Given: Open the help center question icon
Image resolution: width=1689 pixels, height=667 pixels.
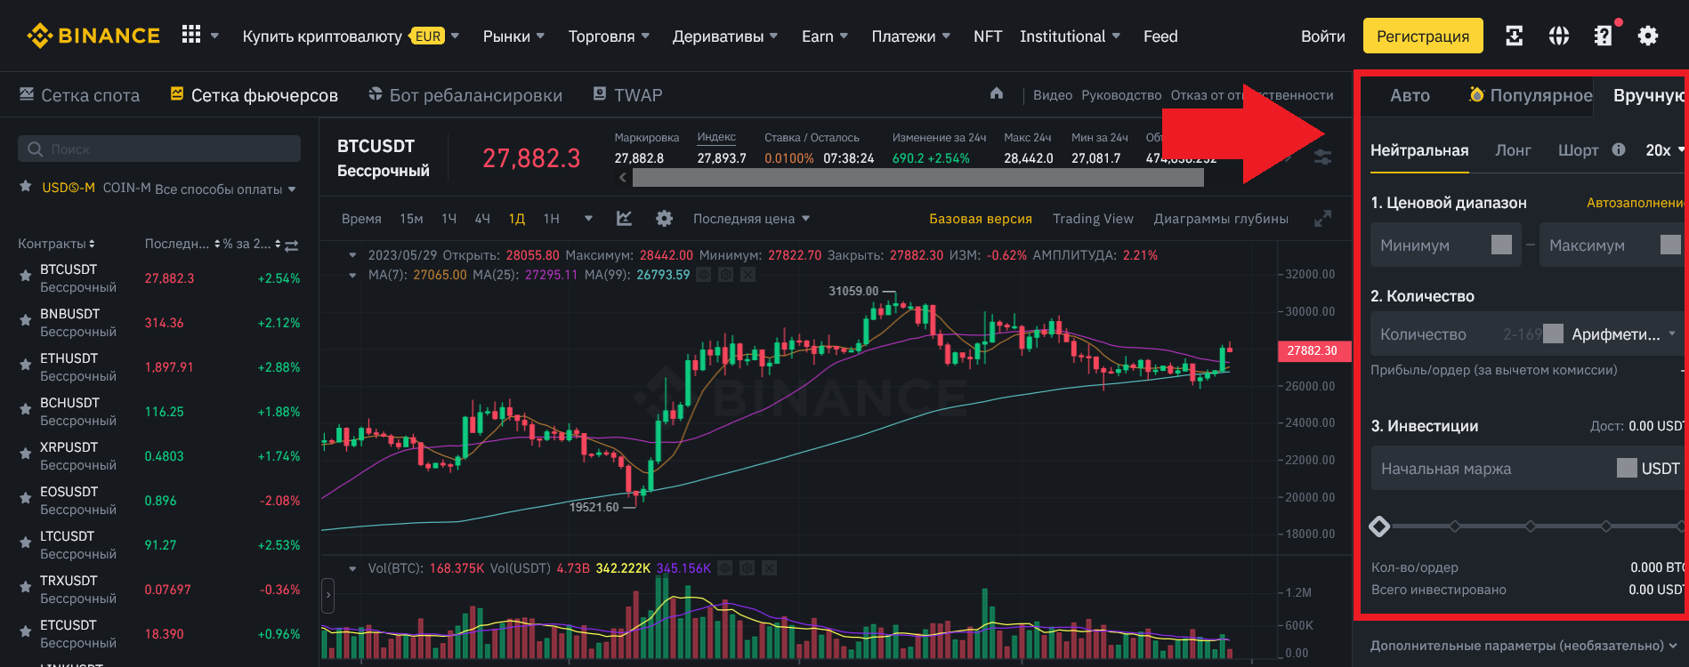Looking at the screenshot, I should pyautogui.click(x=1603, y=36).
